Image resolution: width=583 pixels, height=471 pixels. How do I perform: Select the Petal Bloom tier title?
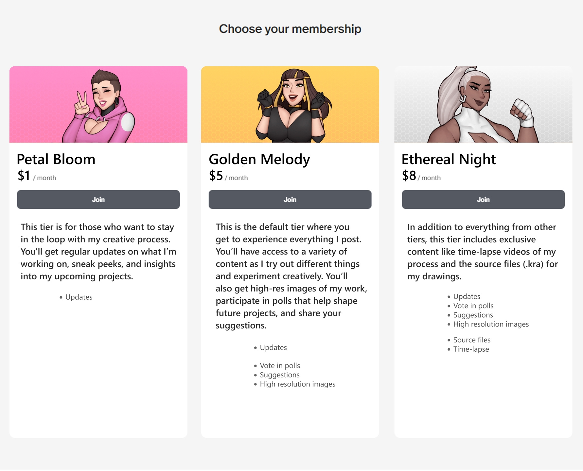pyautogui.click(x=56, y=159)
